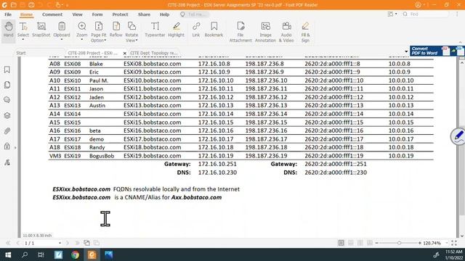Enable Reflow view

coord(116,29)
